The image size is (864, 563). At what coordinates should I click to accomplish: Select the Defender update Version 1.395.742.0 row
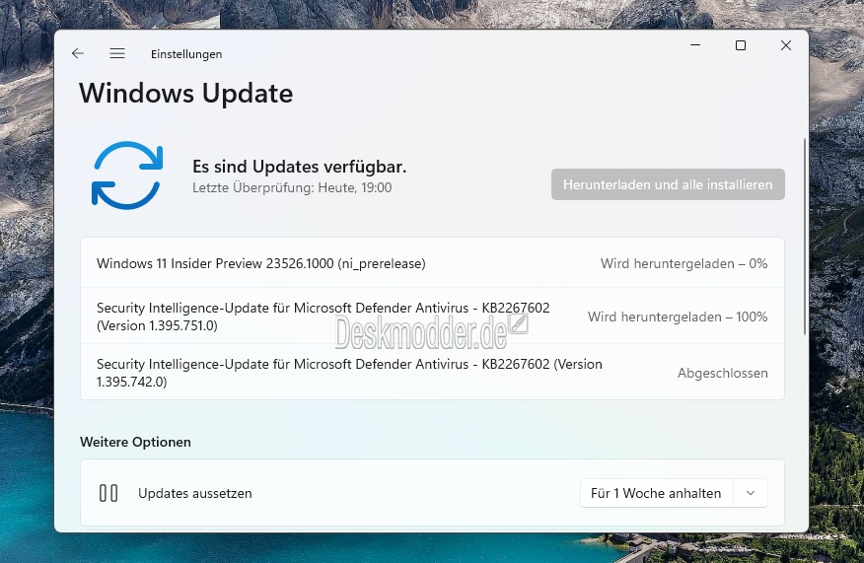pos(433,373)
